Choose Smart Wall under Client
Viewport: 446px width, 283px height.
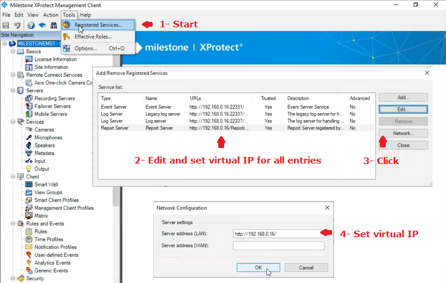pyautogui.click(x=45, y=184)
